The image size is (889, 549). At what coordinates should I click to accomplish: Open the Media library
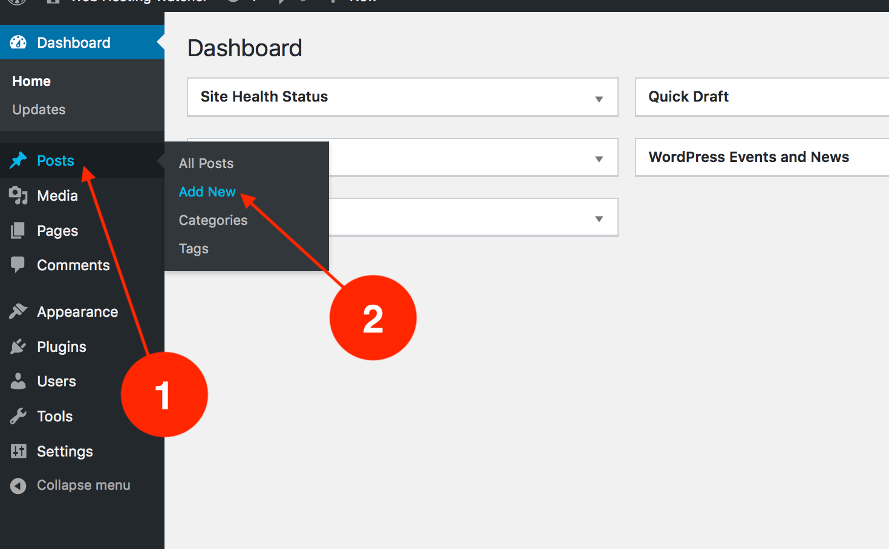coord(57,195)
